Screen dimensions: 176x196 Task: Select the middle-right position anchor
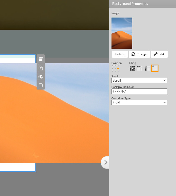pos(118,68)
